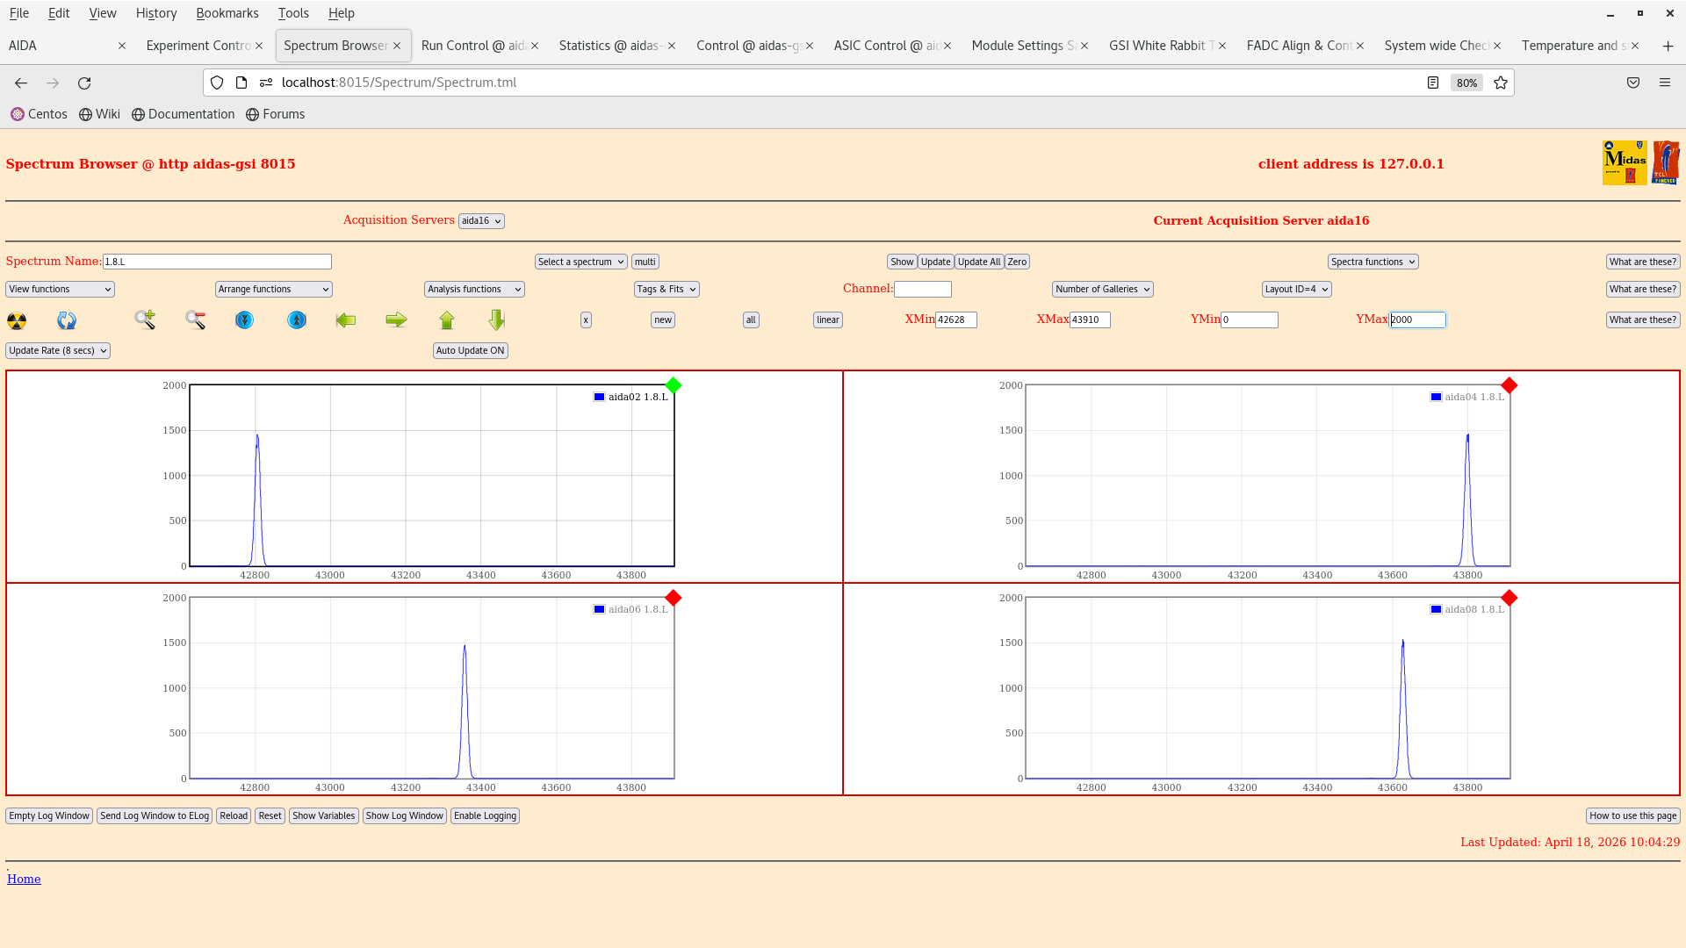Open the Analysis functions dropdown

[473, 289]
